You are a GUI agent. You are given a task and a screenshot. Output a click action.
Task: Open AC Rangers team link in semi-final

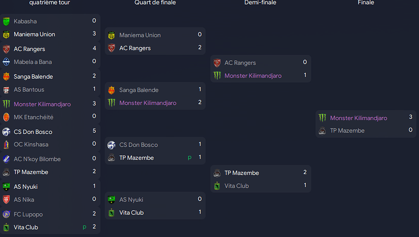pos(240,63)
